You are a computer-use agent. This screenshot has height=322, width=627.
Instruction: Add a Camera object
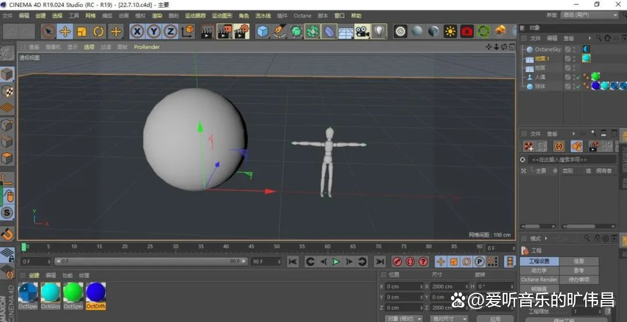click(362, 31)
